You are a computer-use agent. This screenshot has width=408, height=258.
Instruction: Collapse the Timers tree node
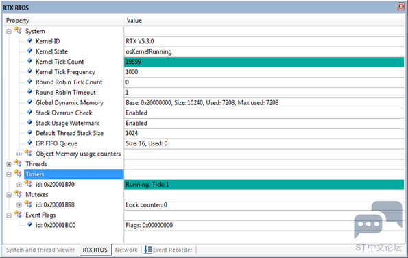click(x=9, y=174)
